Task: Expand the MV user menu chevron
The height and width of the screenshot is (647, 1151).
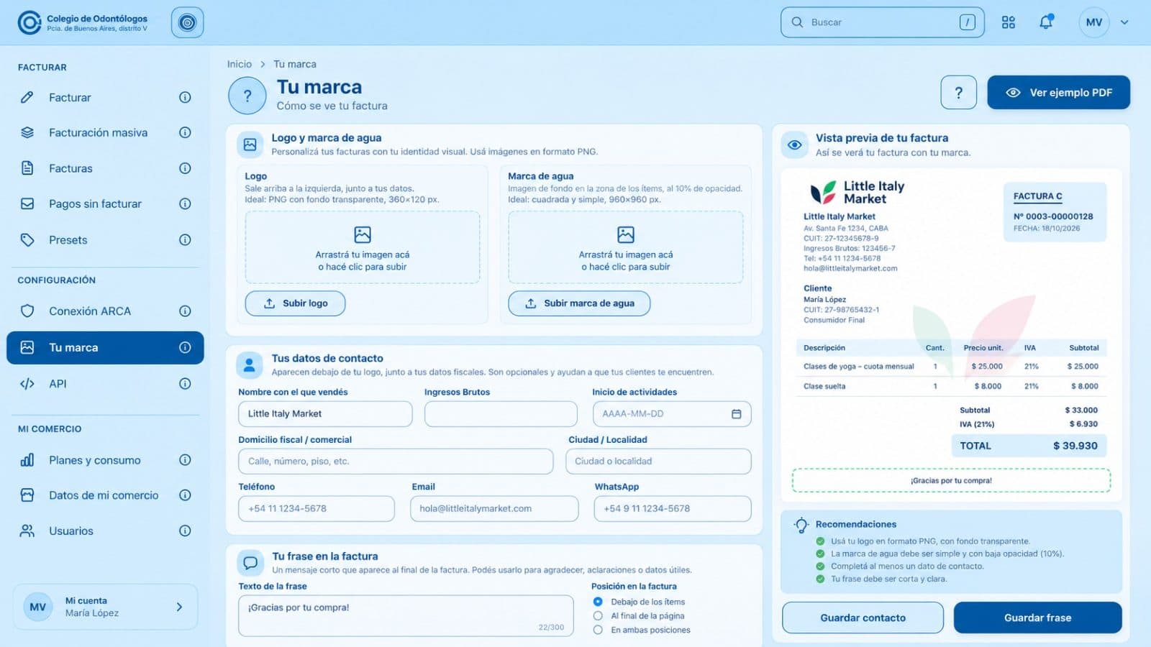Action: [1124, 22]
